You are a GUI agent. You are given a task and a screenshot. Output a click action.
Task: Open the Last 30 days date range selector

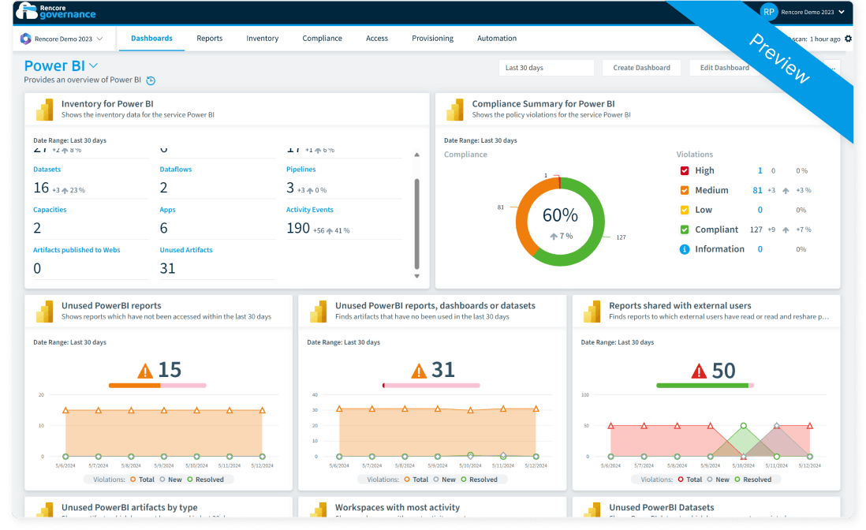pos(546,67)
